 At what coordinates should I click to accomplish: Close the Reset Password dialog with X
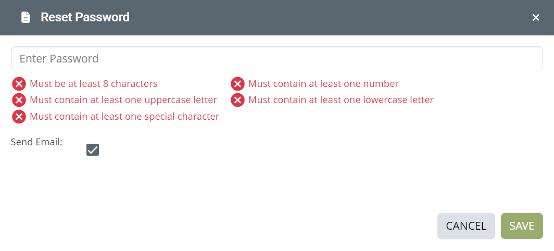click(x=536, y=17)
